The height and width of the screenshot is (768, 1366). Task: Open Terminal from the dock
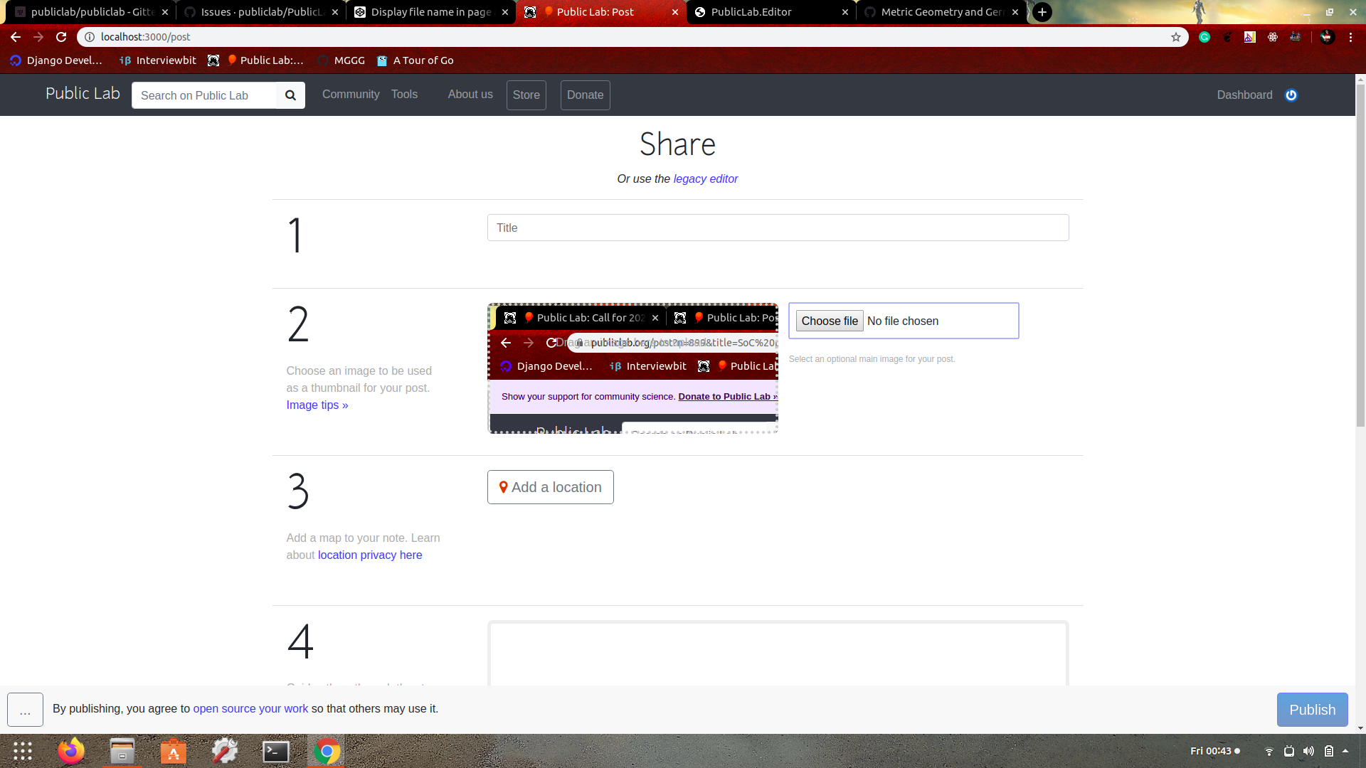275,751
